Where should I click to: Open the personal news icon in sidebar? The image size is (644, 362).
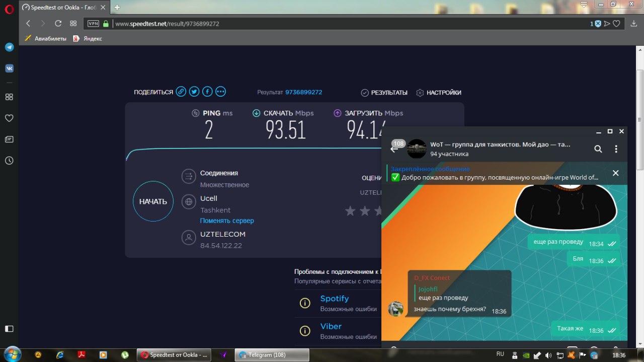point(9,139)
